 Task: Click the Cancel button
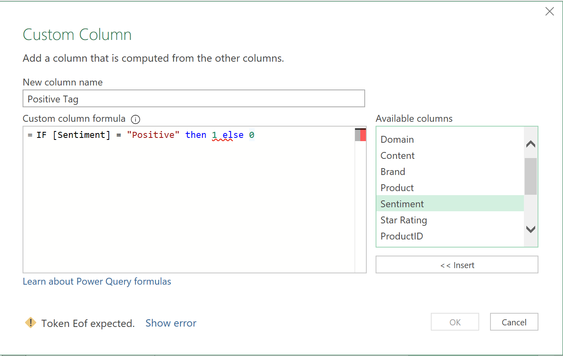pos(514,322)
